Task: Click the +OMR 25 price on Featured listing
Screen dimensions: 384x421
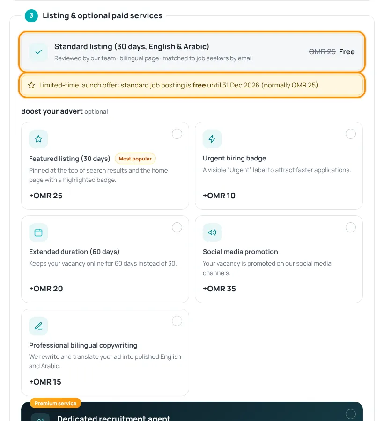Action: tap(46, 196)
